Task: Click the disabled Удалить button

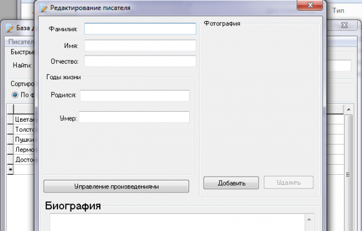Action: coord(288,182)
